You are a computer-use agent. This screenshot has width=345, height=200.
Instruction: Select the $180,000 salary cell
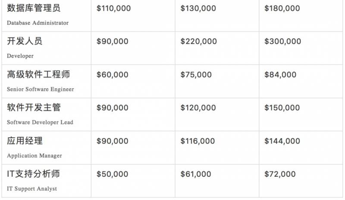(282, 9)
